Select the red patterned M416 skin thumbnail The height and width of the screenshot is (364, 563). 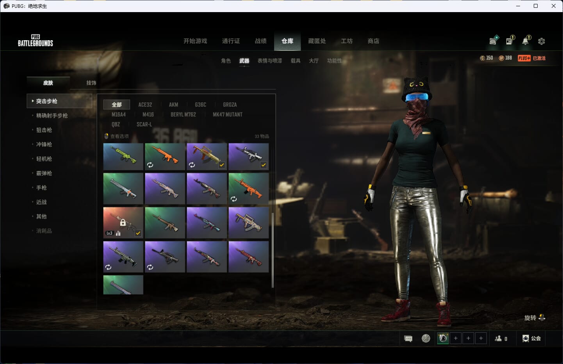click(x=249, y=257)
